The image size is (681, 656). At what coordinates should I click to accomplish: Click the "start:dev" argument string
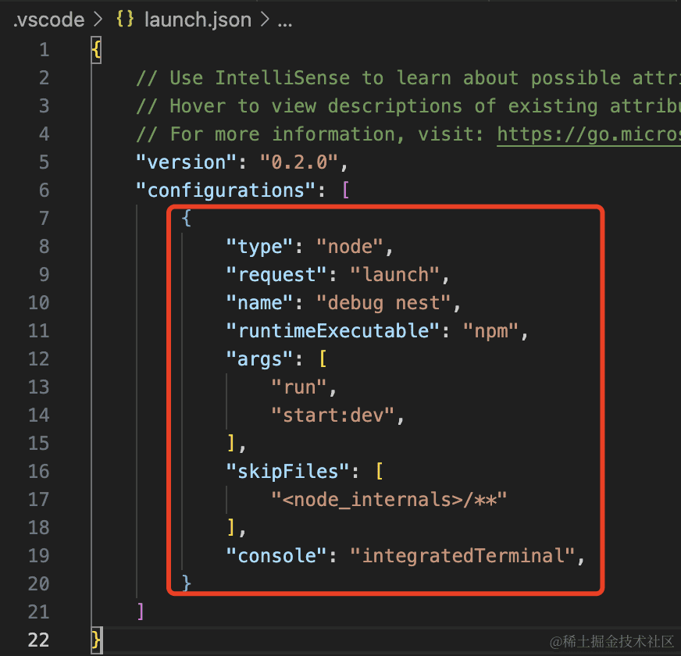[x=333, y=415]
